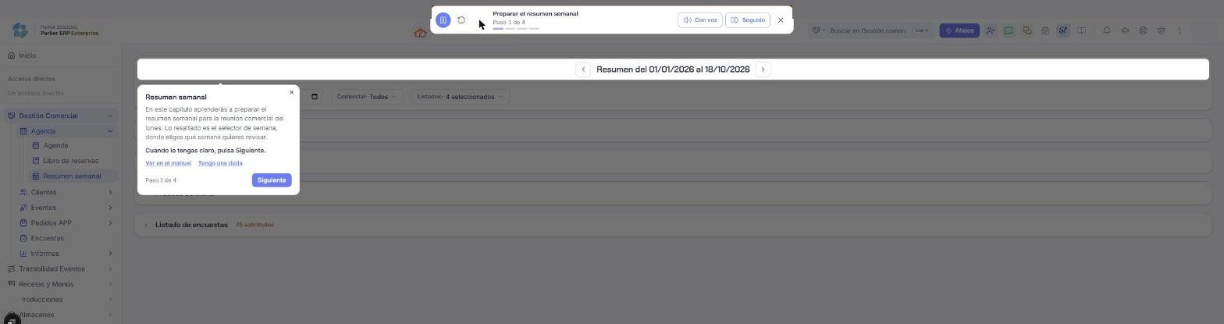The width and height of the screenshot is (1224, 324).
Task: Expand Trazabilidad Eventos in the sidebar
Action: tap(110, 269)
